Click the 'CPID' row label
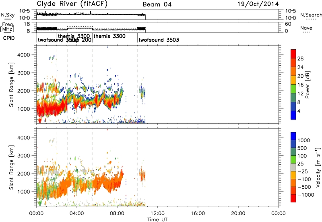The image size is (322, 222). [x=9, y=38]
